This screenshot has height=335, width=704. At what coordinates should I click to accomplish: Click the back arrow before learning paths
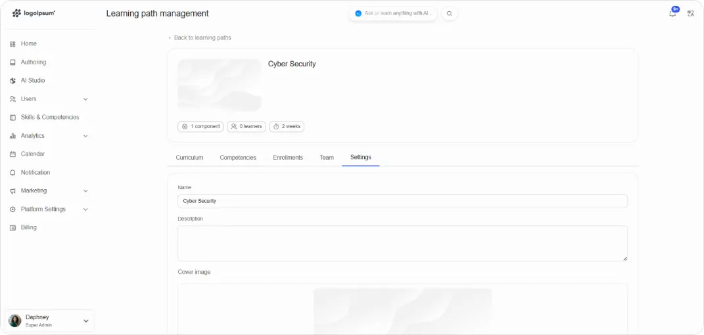click(170, 38)
